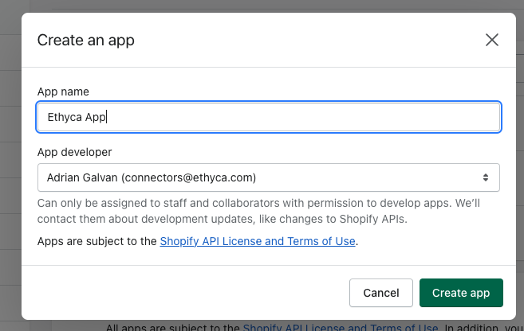524x331 pixels.
Task: Click the up-down arrows on developer select
Action: (485, 177)
